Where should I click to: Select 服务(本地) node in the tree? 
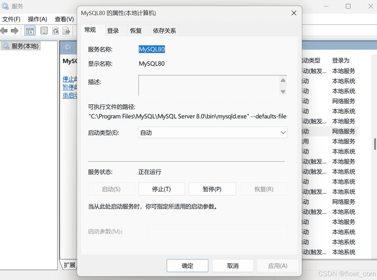(x=21, y=46)
